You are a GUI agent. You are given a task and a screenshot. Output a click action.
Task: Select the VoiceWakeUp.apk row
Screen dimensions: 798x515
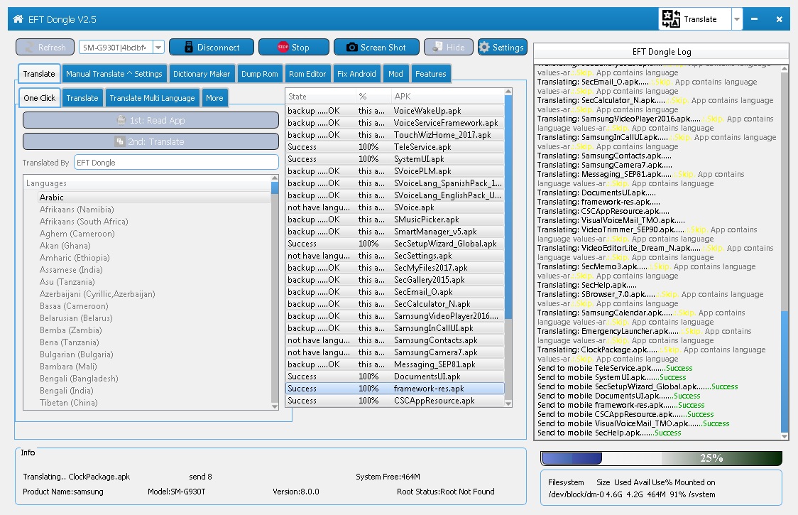[x=395, y=111]
